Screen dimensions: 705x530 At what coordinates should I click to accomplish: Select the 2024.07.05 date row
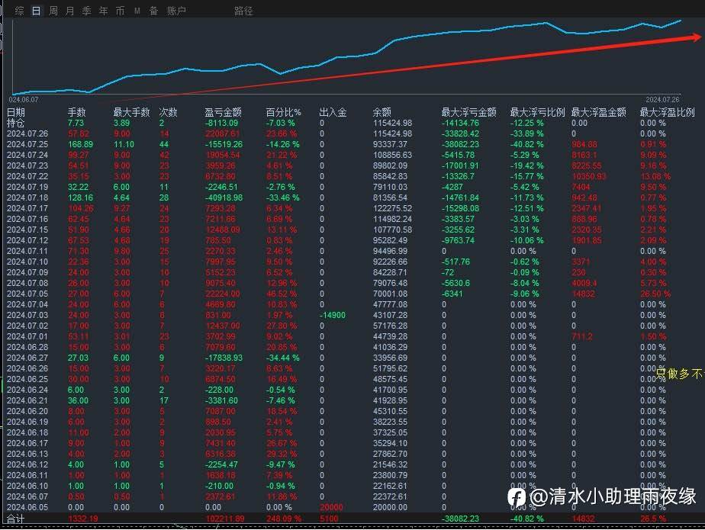27,294
